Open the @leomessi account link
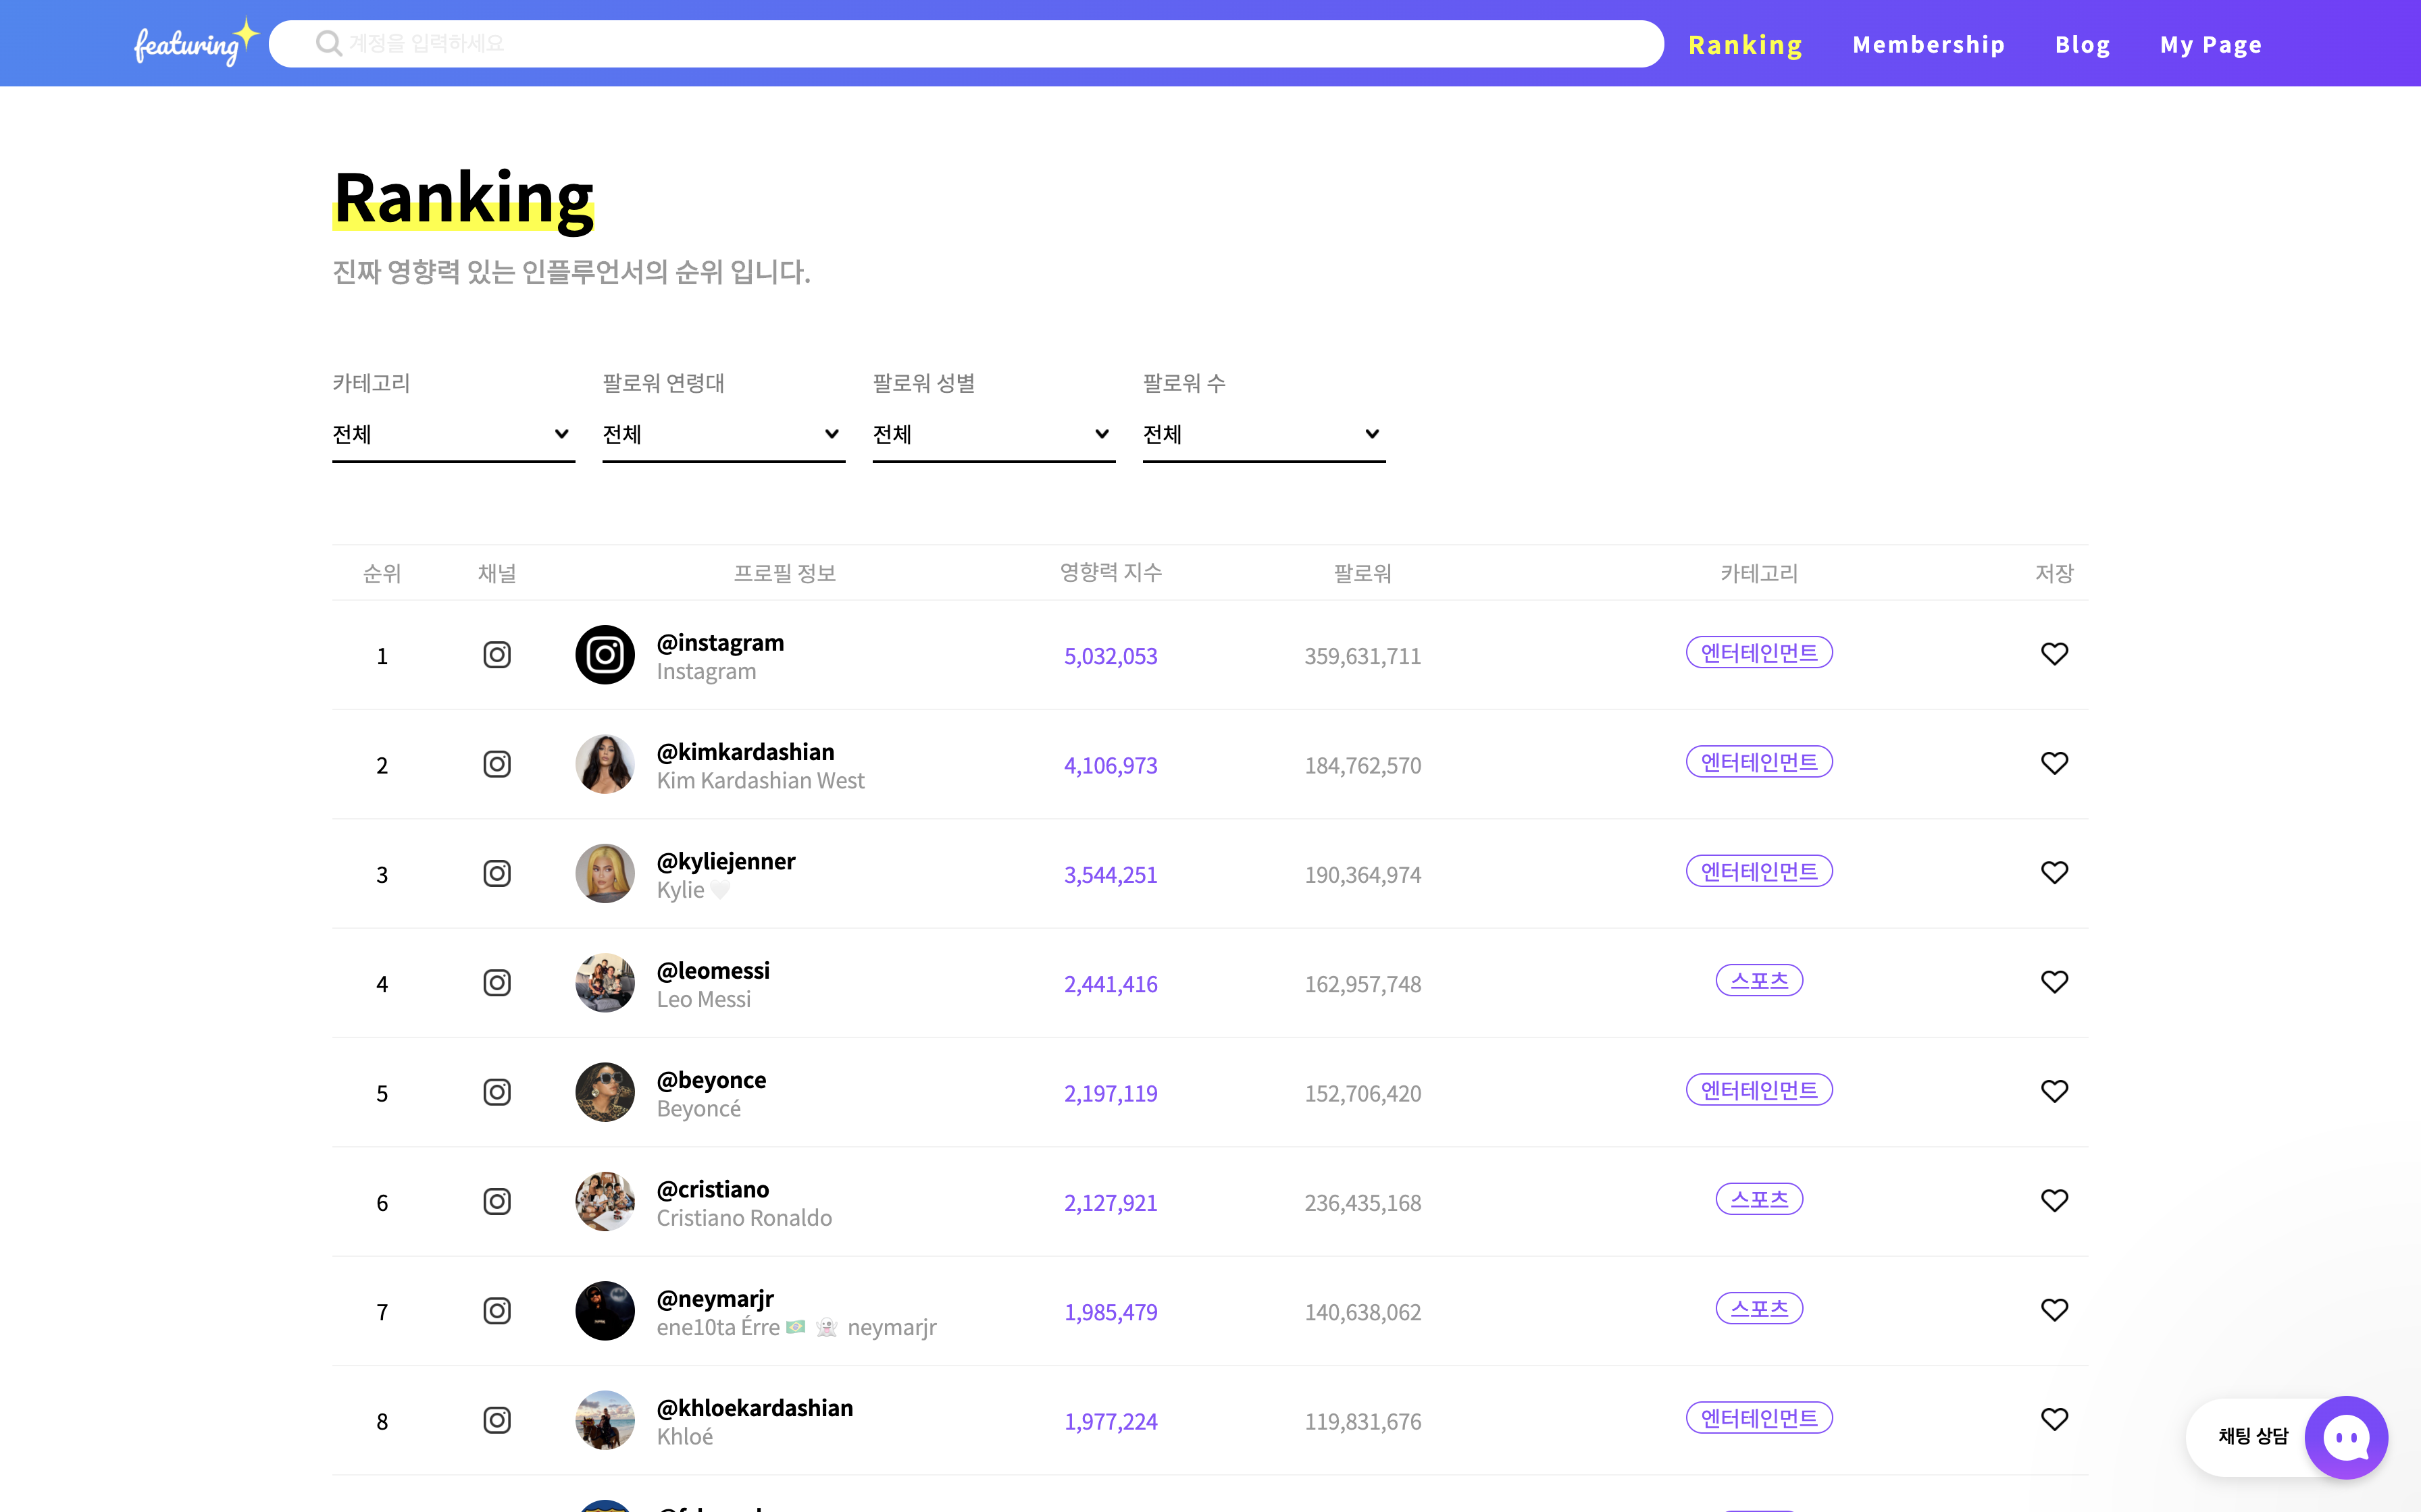The height and width of the screenshot is (1512, 2421). tap(713, 971)
